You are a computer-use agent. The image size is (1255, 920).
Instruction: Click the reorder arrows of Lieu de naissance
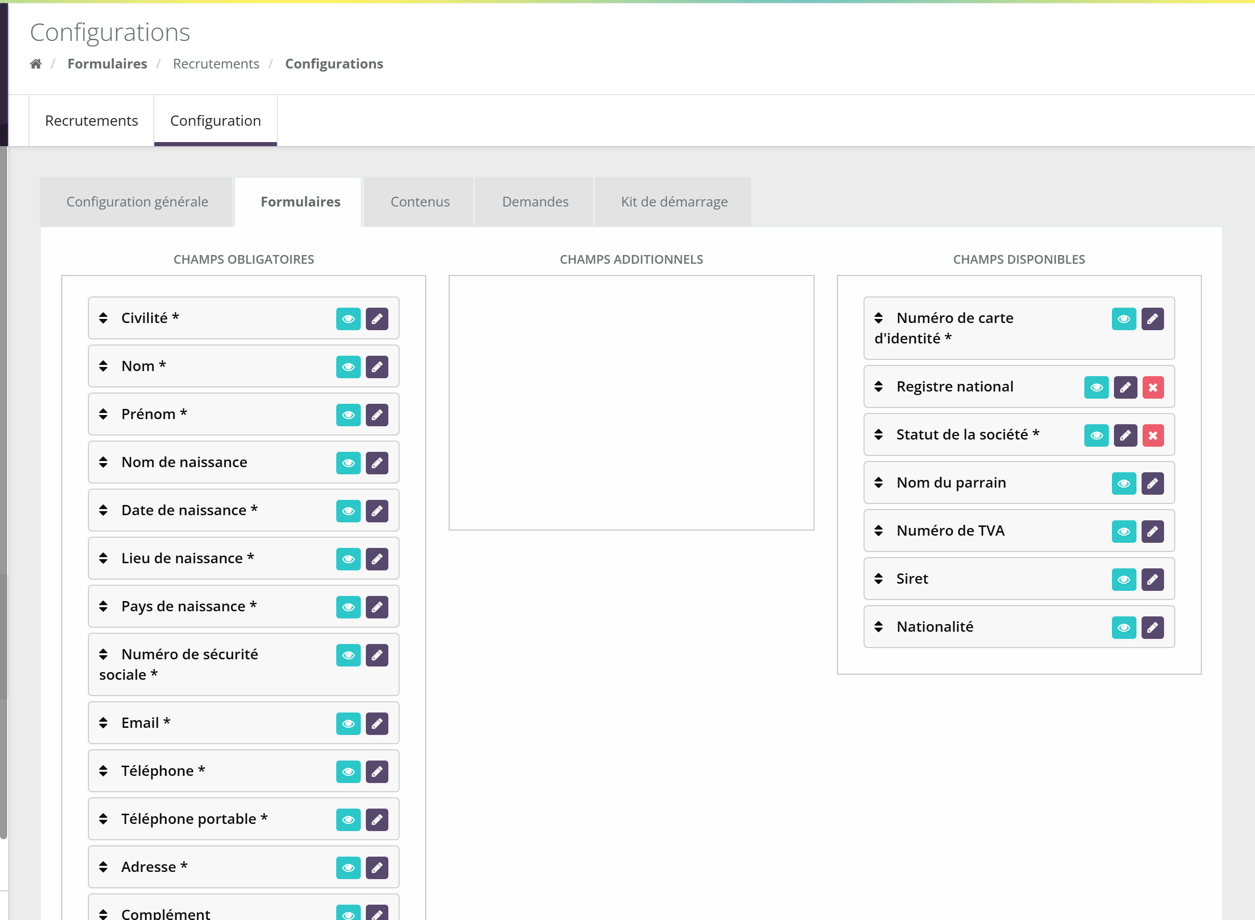103,559
